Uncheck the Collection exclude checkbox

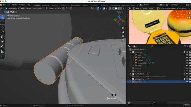tap(184, 52)
